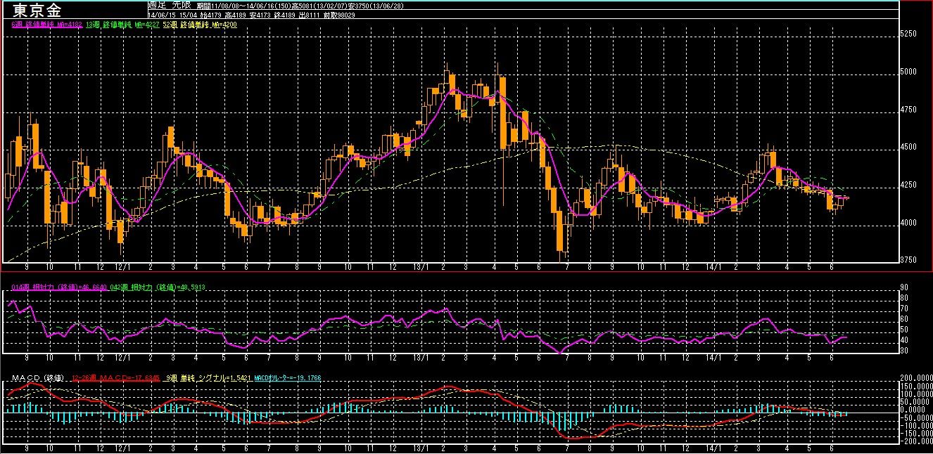Select the 52週 moving average legend label
The width and height of the screenshot is (933, 454).
pos(199,24)
